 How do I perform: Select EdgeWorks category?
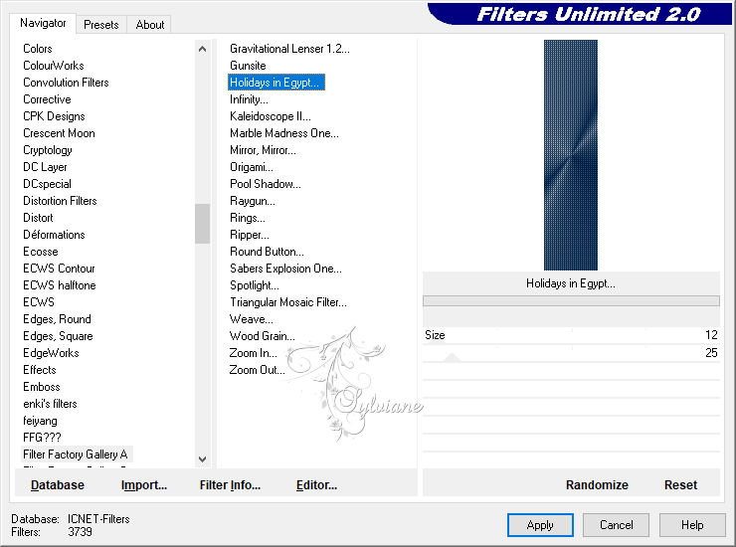click(x=51, y=353)
